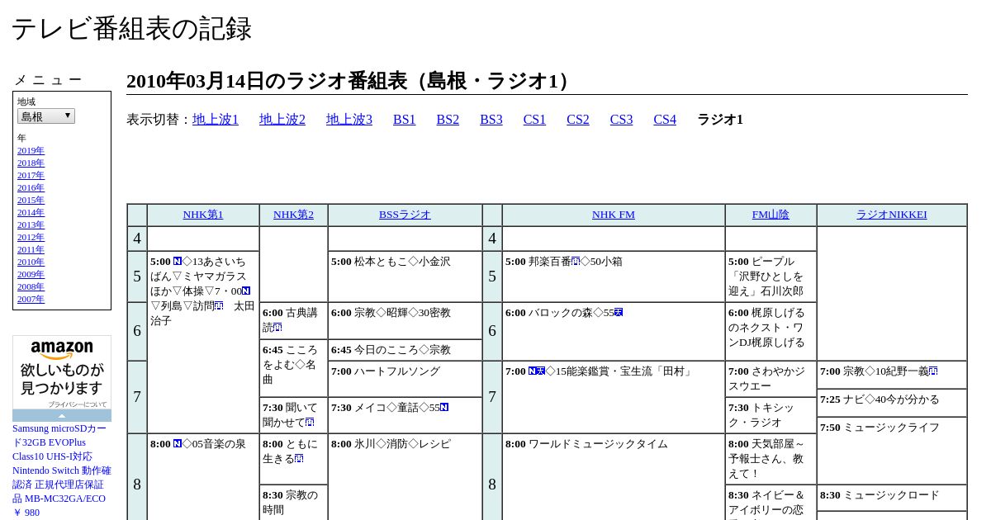Open the 2013年 archive link
The image size is (991, 520).
click(x=31, y=225)
